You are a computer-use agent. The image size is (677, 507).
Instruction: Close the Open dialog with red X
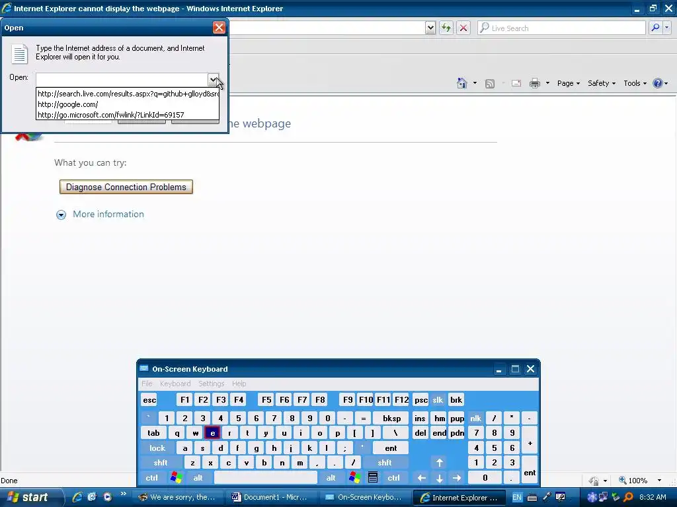click(219, 28)
